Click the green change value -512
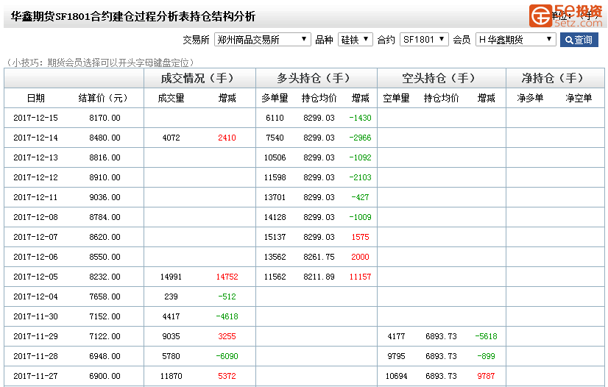Screen dimensions: 608x387 click(x=227, y=297)
